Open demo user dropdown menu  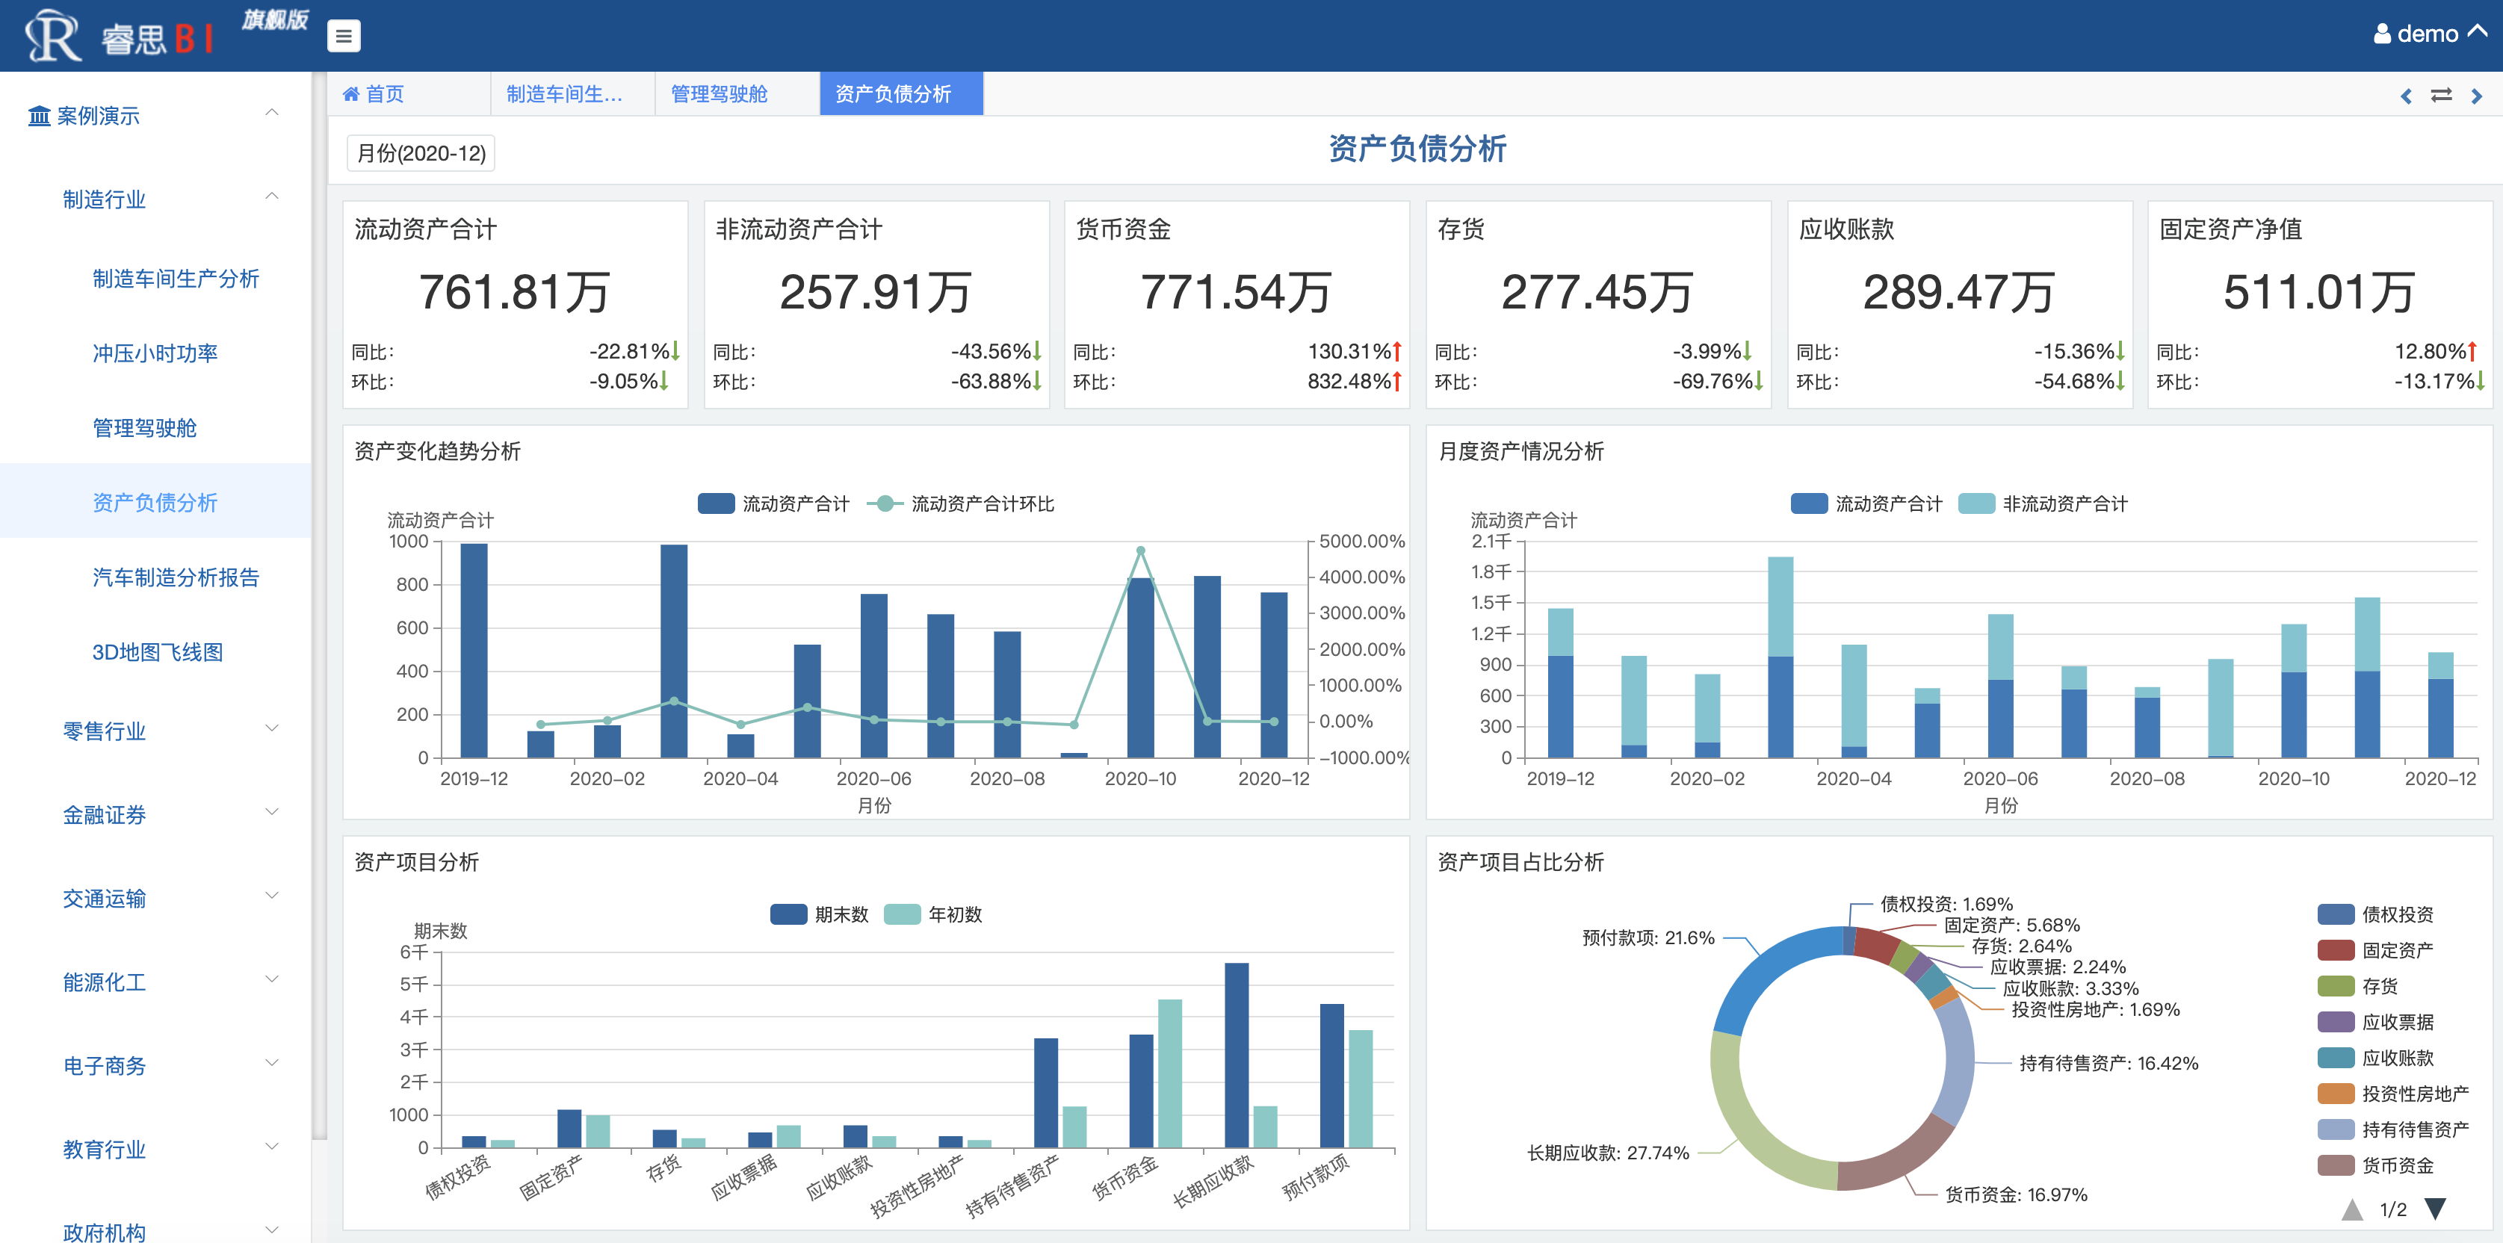pyautogui.click(x=2429, y=34)
